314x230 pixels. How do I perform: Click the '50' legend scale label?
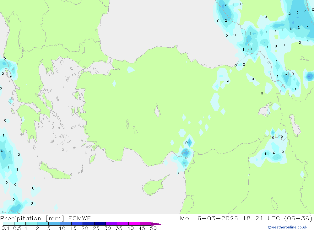[x=153, y=228]
